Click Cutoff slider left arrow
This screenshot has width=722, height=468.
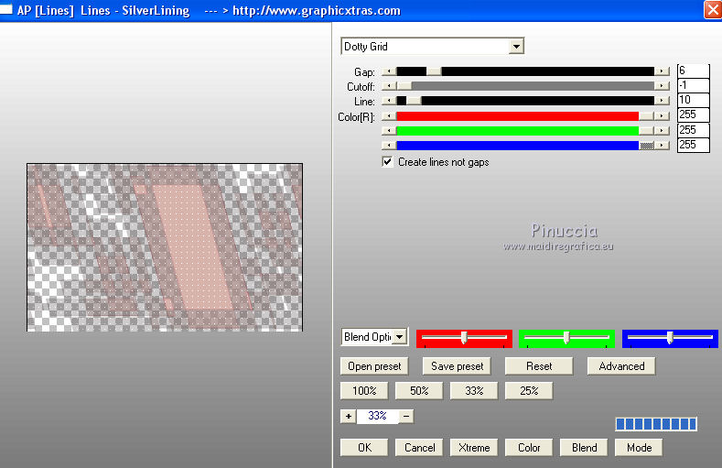(389, 86)
